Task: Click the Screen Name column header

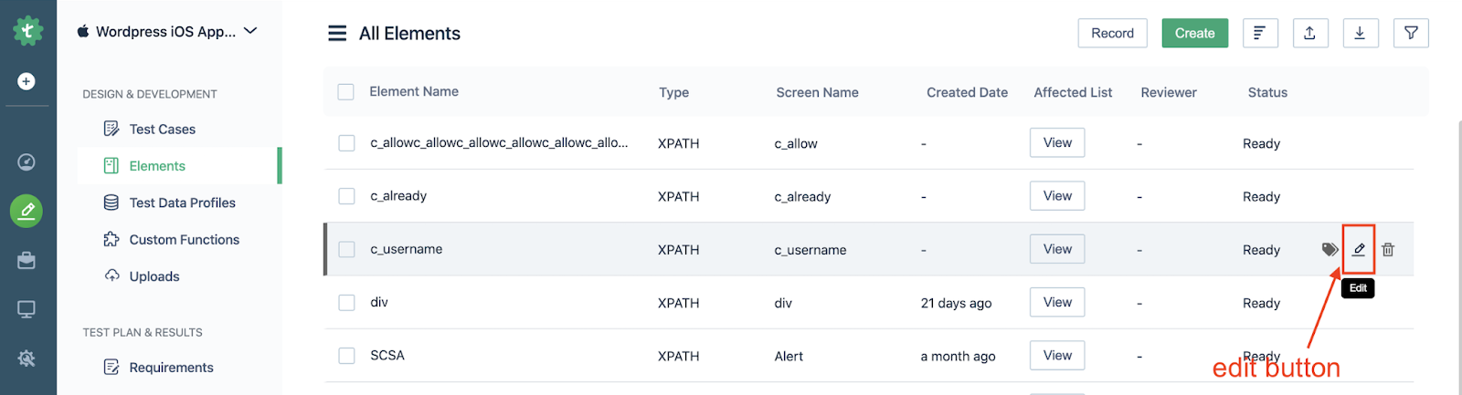Action: point(818,92)
